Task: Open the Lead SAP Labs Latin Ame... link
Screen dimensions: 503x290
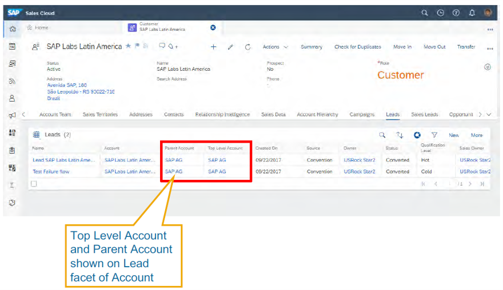Action: tap(64, 160)
